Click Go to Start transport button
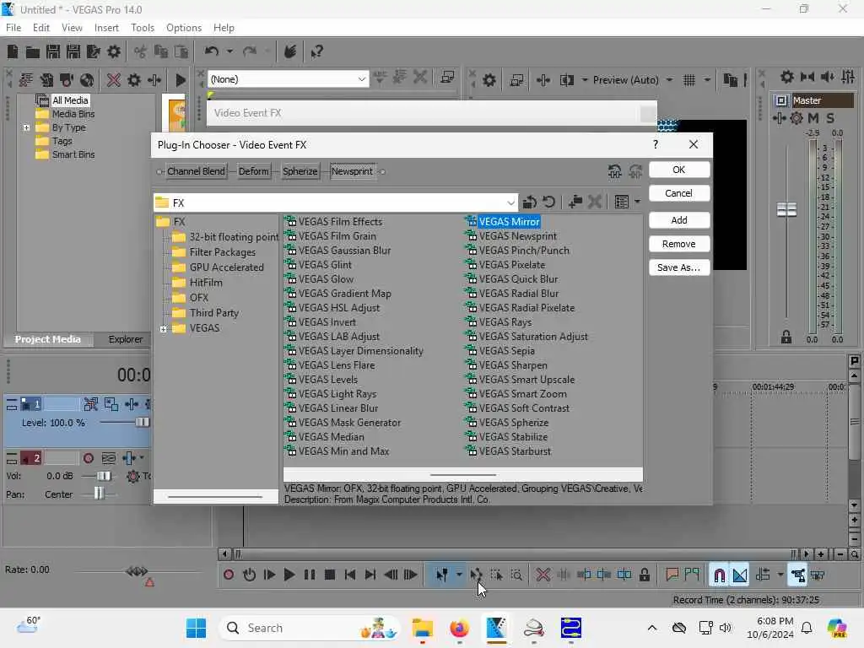Image resolution: width=864 pixels, height=648 pixels. pos(350,575)
